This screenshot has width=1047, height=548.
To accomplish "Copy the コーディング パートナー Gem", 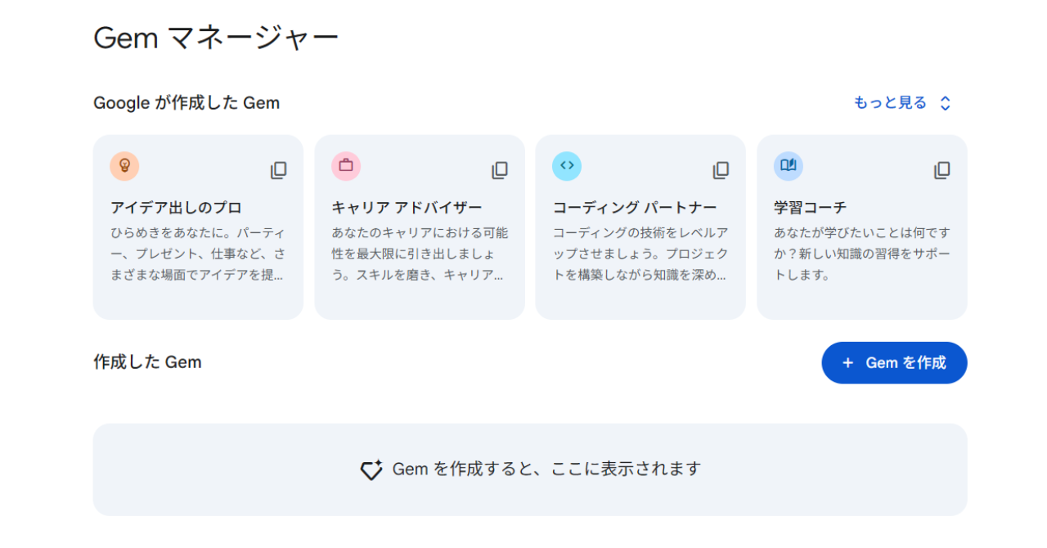I will [721, 170].
